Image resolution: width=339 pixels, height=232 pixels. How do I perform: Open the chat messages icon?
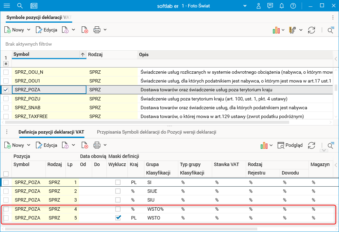tap(270, 6)
